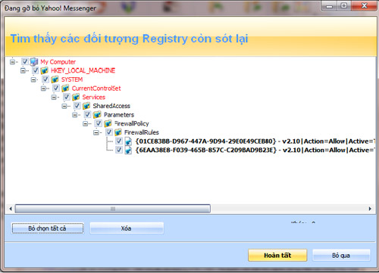
Task: Collapse the FirewallPolicy tree node
Action: 86,124
